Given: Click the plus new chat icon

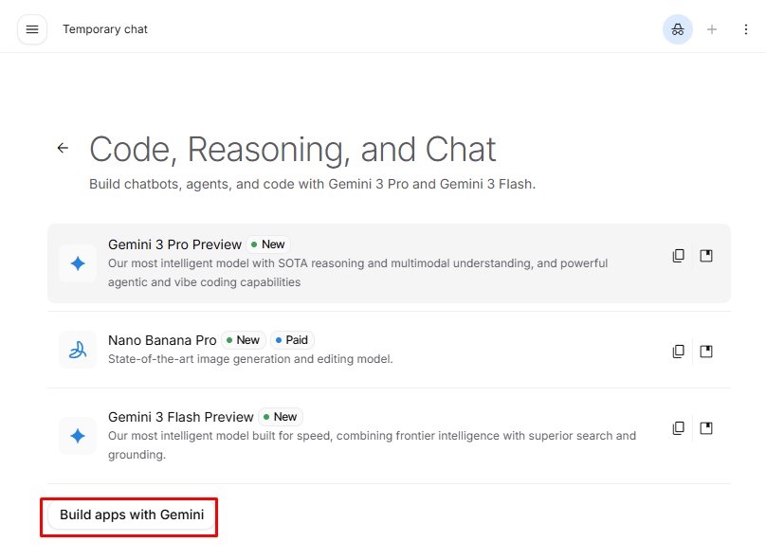Looking at the screenshot, I should 712,29.
